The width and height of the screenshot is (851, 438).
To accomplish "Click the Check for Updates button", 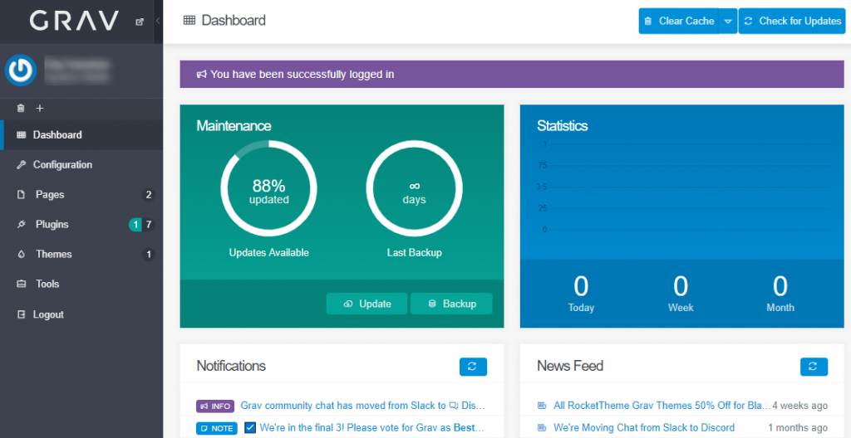I will tap(792, 22).
